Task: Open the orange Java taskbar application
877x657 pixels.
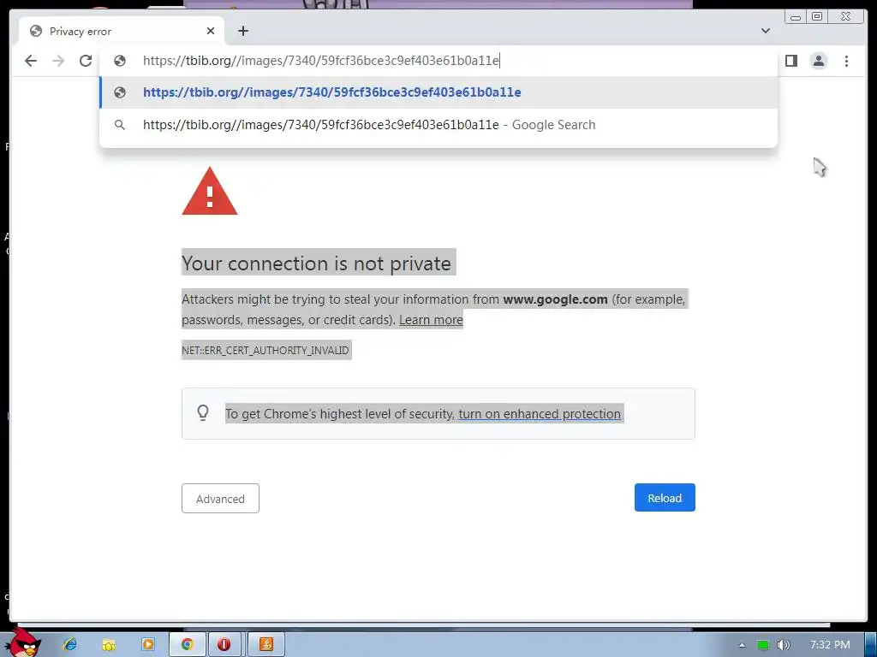Action: click(x=266, y=644)
